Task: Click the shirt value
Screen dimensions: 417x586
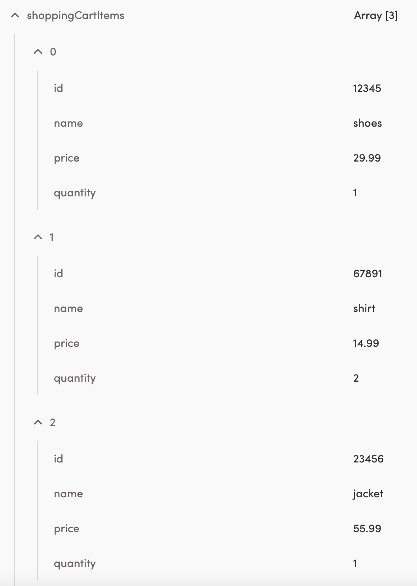Action: point(364,308)
